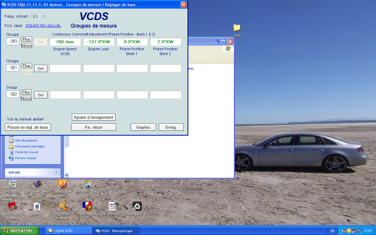The image size is (376, 235).
Task: Open the Avast Free Antivirus icon
Action: click(62, 208)
